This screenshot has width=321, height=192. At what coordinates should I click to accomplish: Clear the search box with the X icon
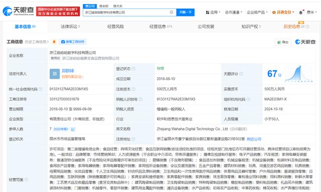coord(172,12)
